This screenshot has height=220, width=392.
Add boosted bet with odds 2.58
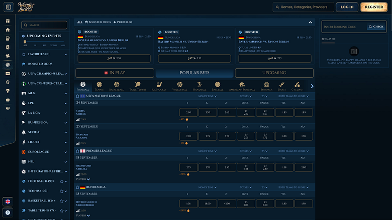114,58
